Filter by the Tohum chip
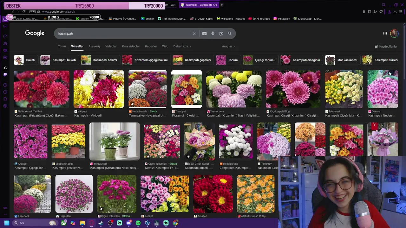The image size is (406, 228). (228, 60)
